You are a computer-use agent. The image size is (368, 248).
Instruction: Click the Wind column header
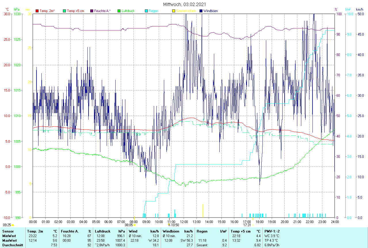pos(133,231)
